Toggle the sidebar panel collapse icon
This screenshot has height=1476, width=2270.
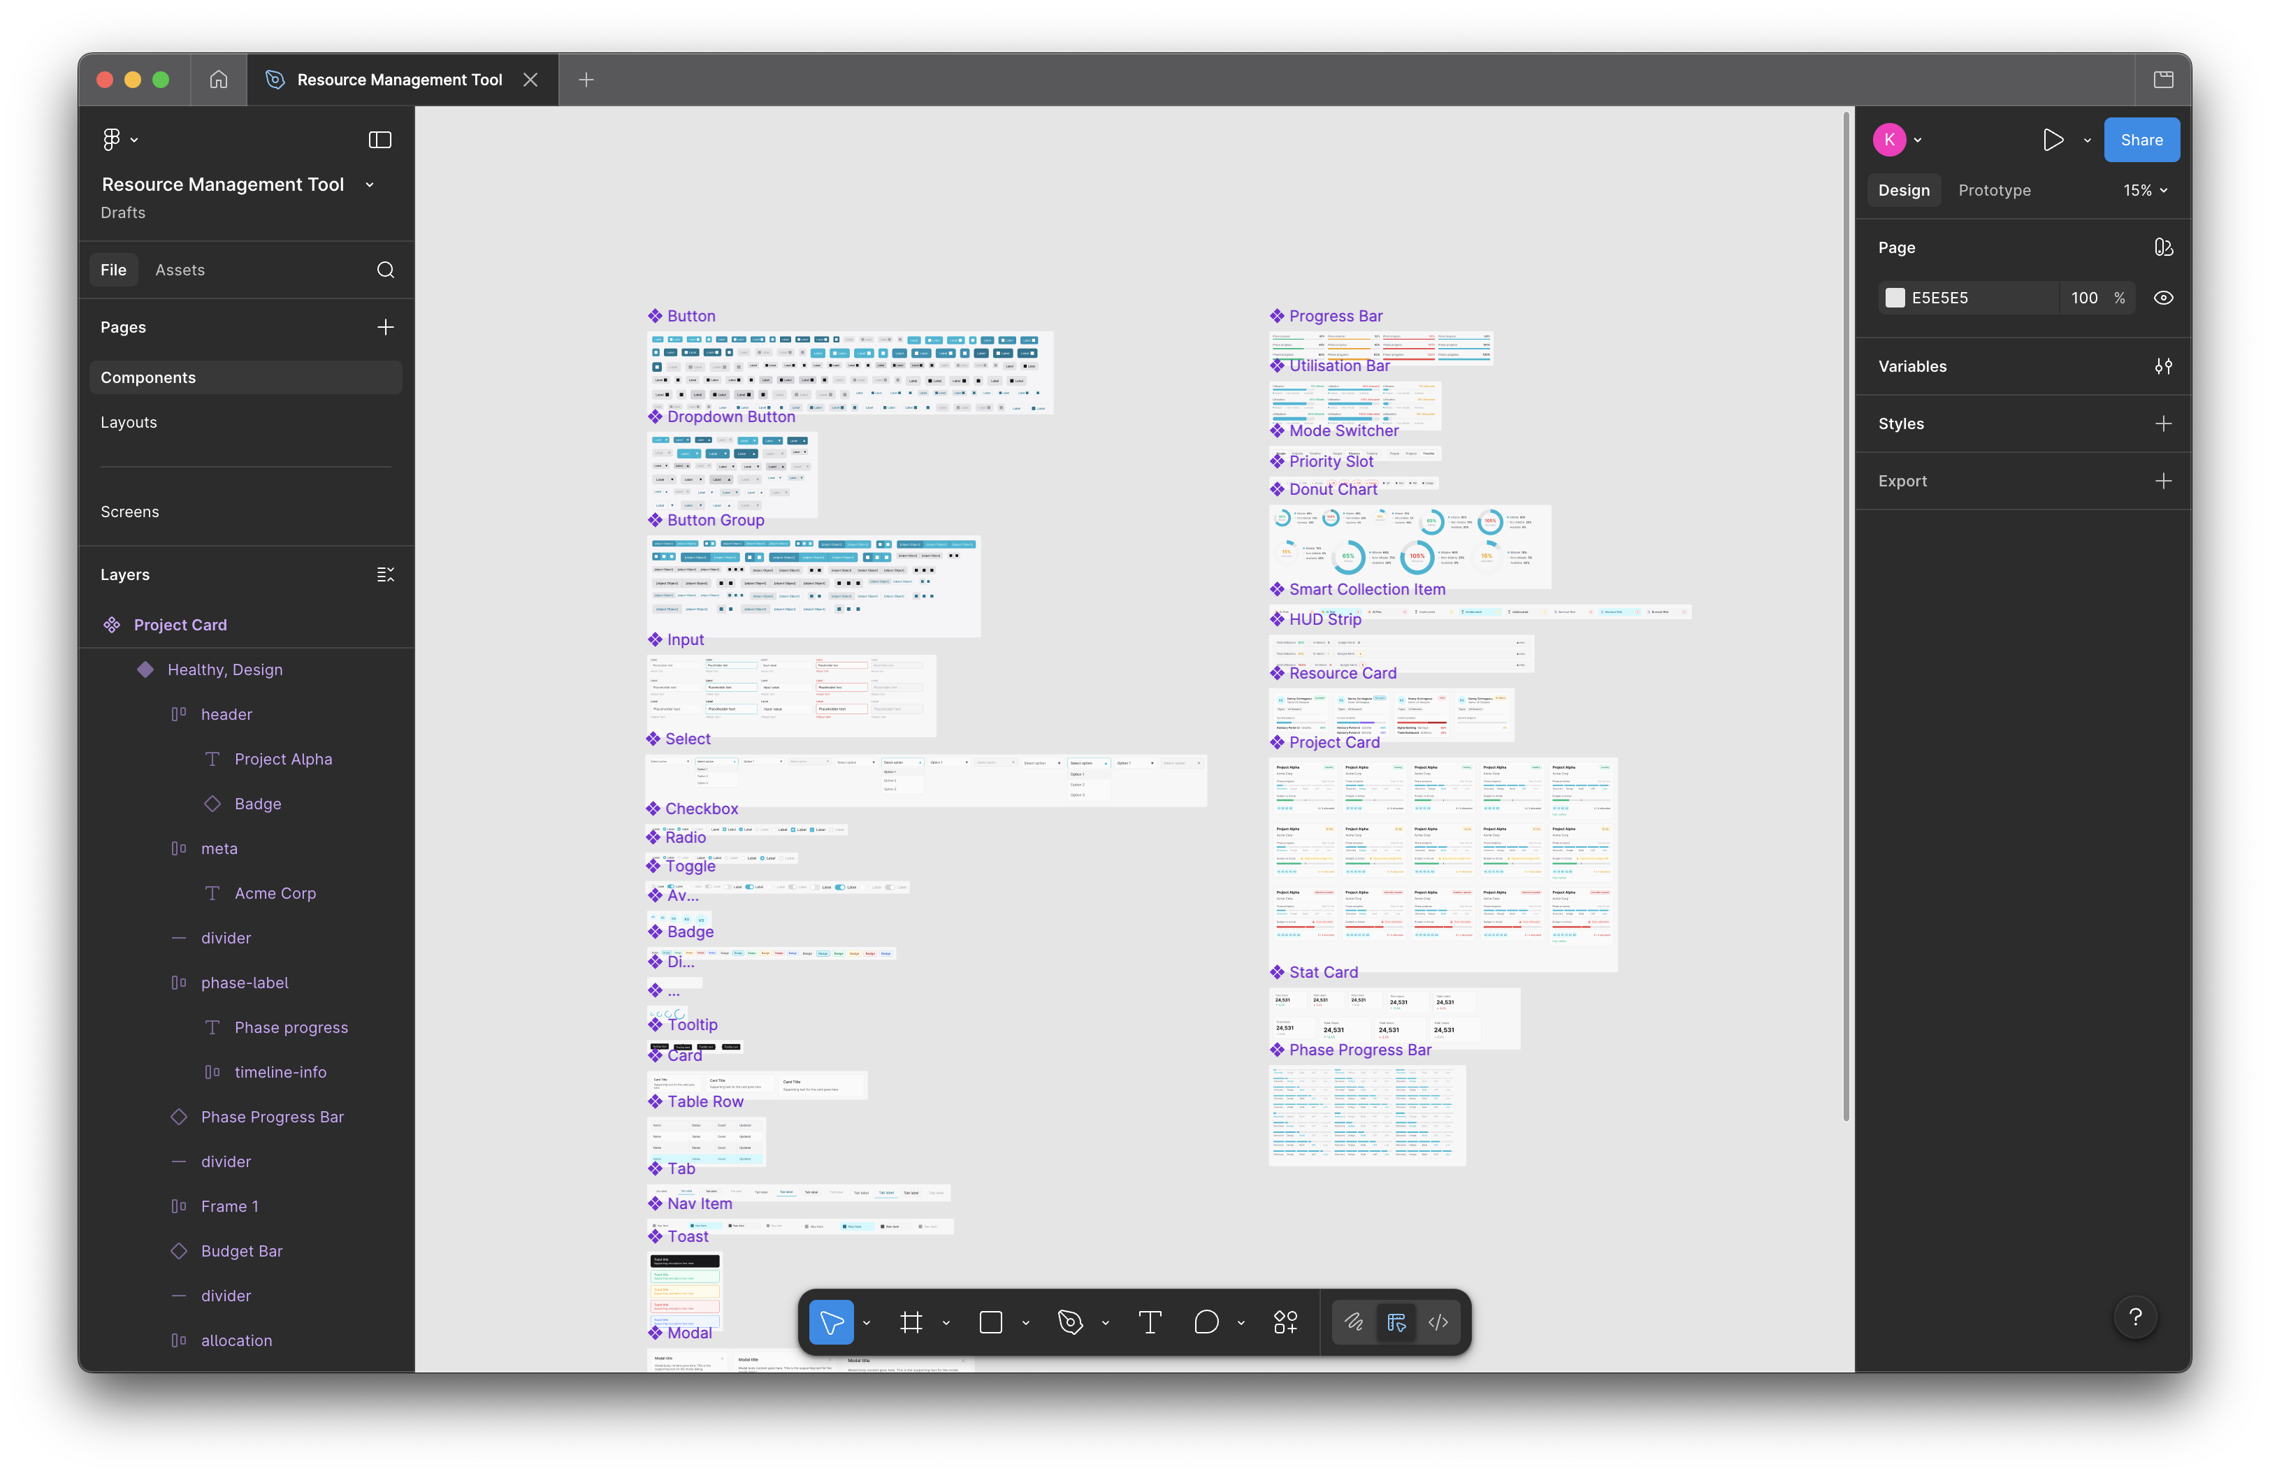[379, 140]
